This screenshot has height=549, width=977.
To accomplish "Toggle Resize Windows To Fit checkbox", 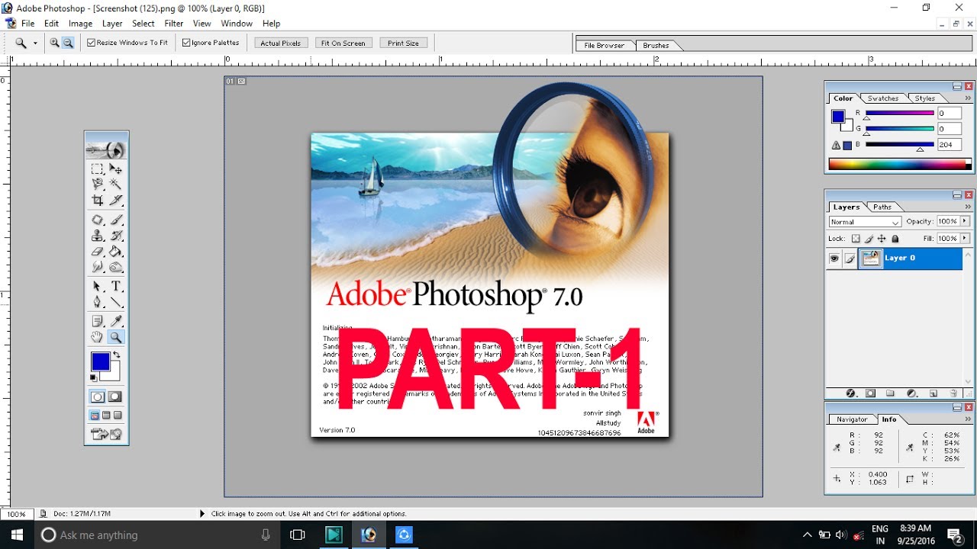I will (92, 43).
